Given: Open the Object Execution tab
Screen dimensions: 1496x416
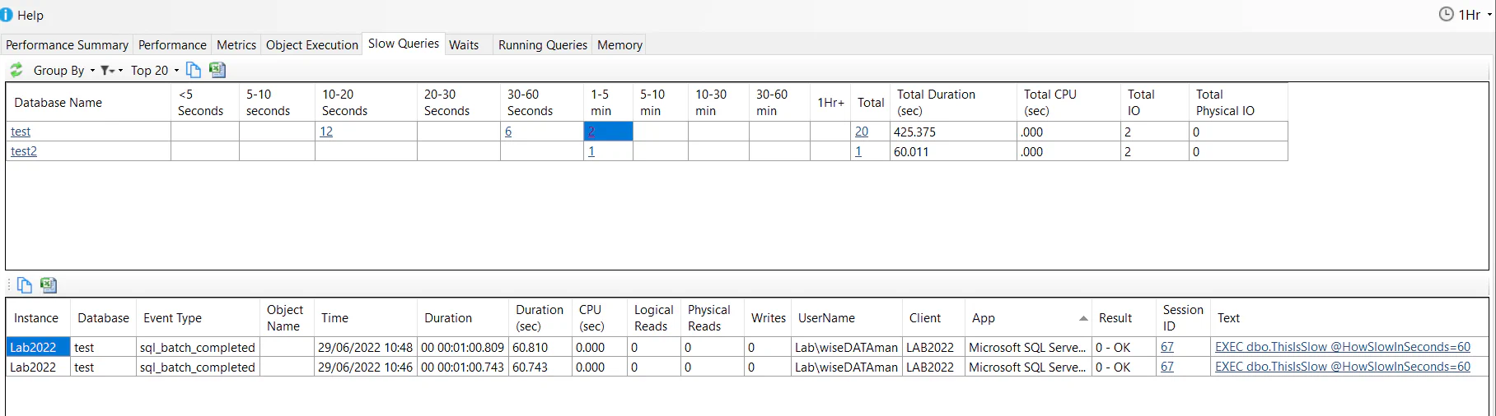Looking at the screenshot, I should pyautogui.click(x=312, y=44).
